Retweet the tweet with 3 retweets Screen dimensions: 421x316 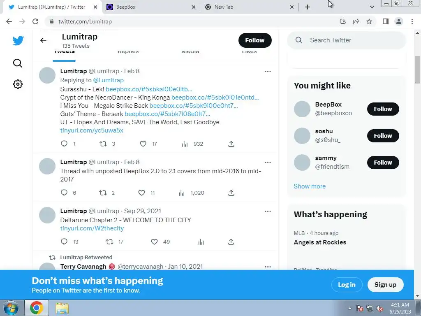click(103, 144)
